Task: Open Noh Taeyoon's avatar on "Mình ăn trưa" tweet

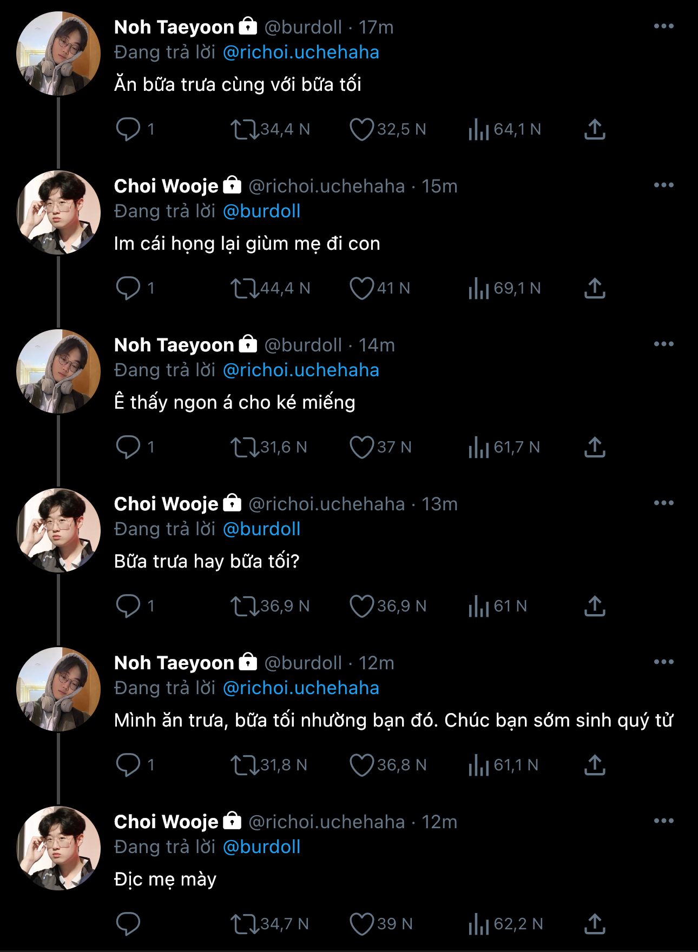Action: click(x=58, y=689)
